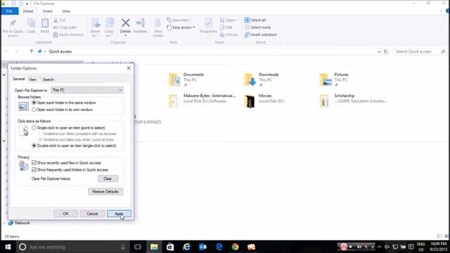Click the Copy ribbon icon
450x253 pixels.
31,26
